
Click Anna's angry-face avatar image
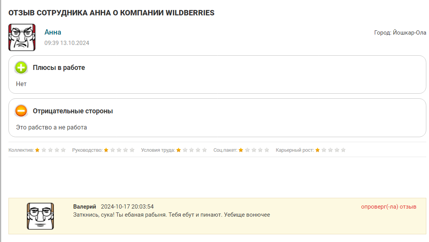tap(22, 37)
